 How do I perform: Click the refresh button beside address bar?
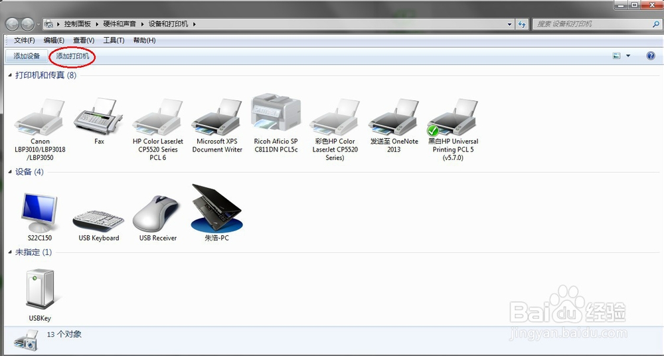[x=523, y=24]
